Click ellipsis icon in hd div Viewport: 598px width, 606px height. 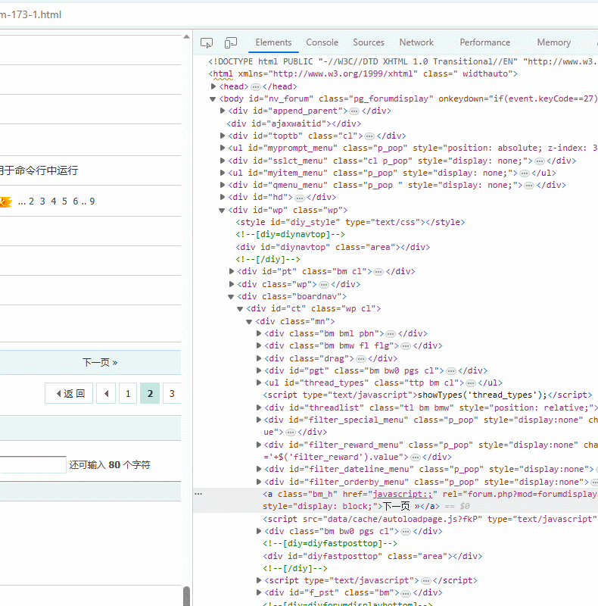pyautogui.click(x=300, y=198)
